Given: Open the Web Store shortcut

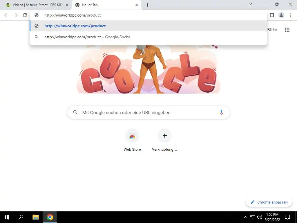Looking at the screenshot, I should tap(132, 140).
